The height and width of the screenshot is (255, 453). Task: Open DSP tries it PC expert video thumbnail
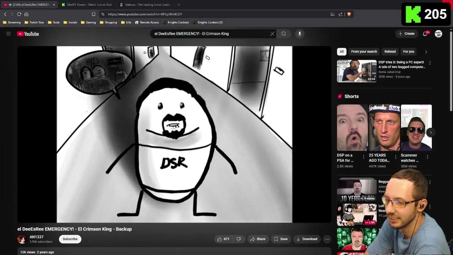click(357, 71)
